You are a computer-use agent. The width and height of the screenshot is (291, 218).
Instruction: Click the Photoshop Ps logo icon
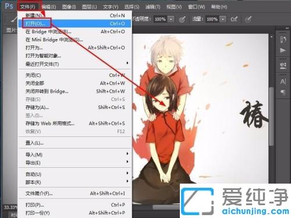point(9,6)
